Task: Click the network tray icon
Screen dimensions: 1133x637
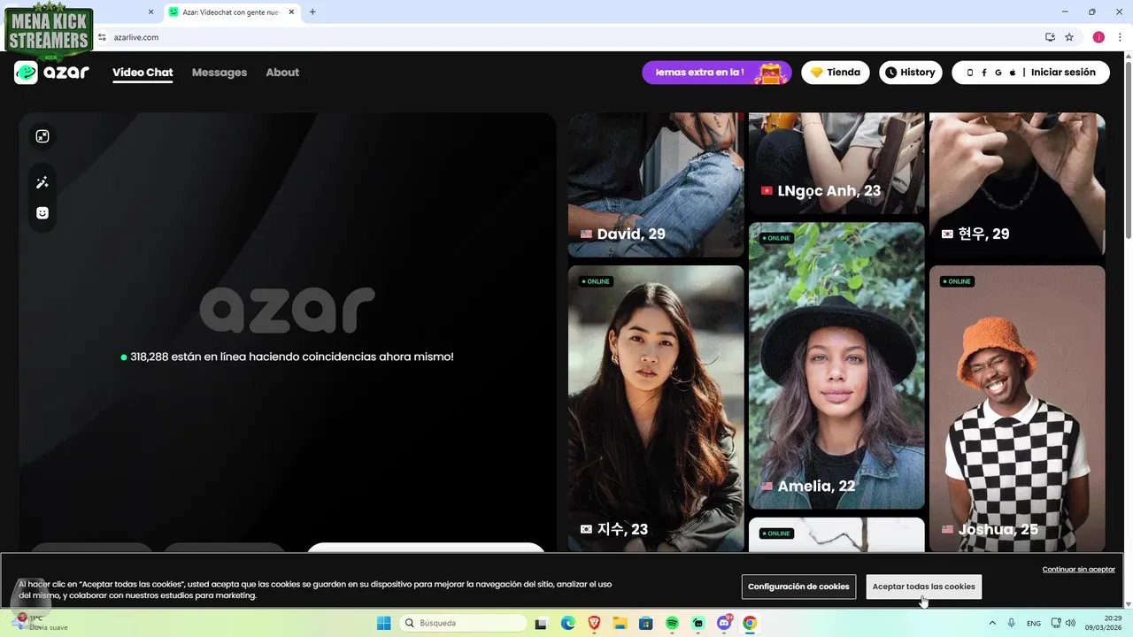Action: click(1055, 623)
